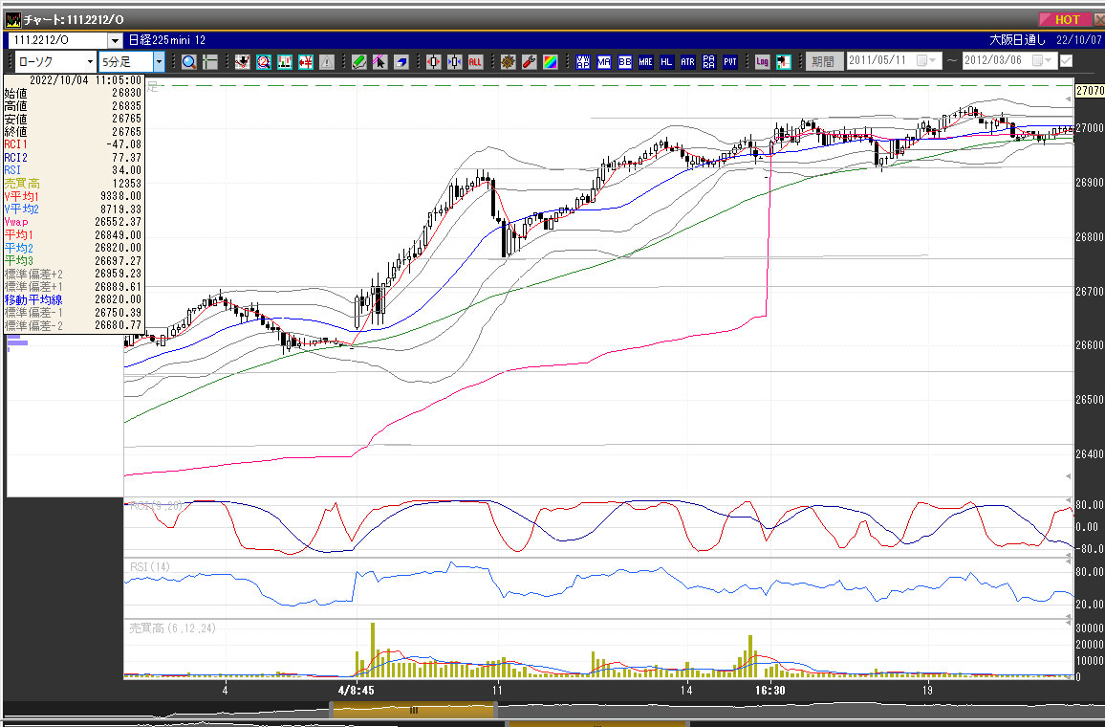The width and height of the screenshot is (1105, 727).
Task: Open the 5分足 timeframe dropdown arrow
Action: [160, 61]
